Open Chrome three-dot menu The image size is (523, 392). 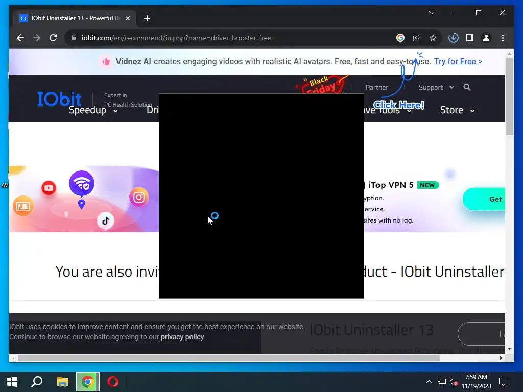(x=503, y=38)
